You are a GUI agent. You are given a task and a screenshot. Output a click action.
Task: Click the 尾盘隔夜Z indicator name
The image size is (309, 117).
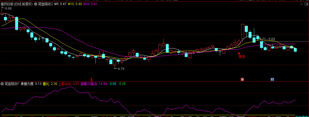click(x=45, y=4)
